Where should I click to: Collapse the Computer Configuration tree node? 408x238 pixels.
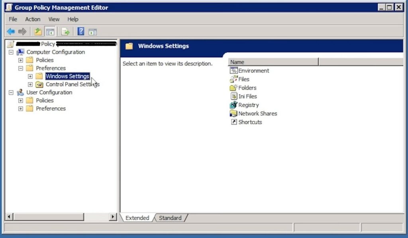click(x=11, y=52)
